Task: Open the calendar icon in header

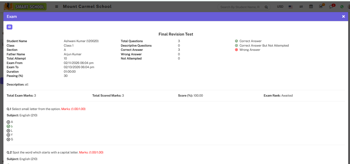Action: (x=311, y=7)
